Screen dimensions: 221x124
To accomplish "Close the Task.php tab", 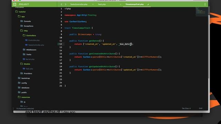I will 121,4.
